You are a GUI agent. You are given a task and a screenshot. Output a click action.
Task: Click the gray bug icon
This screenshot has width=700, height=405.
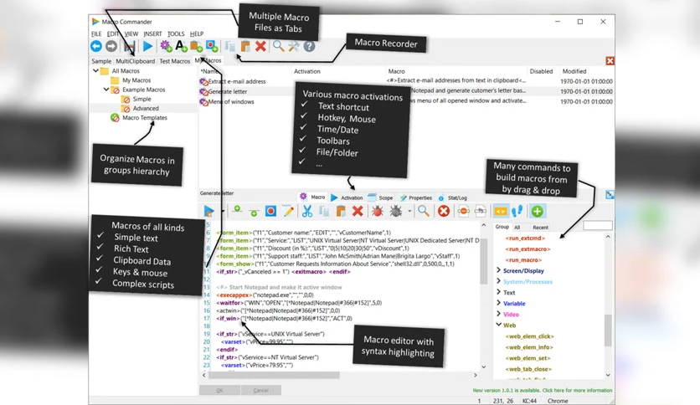(x=395, y=211)
